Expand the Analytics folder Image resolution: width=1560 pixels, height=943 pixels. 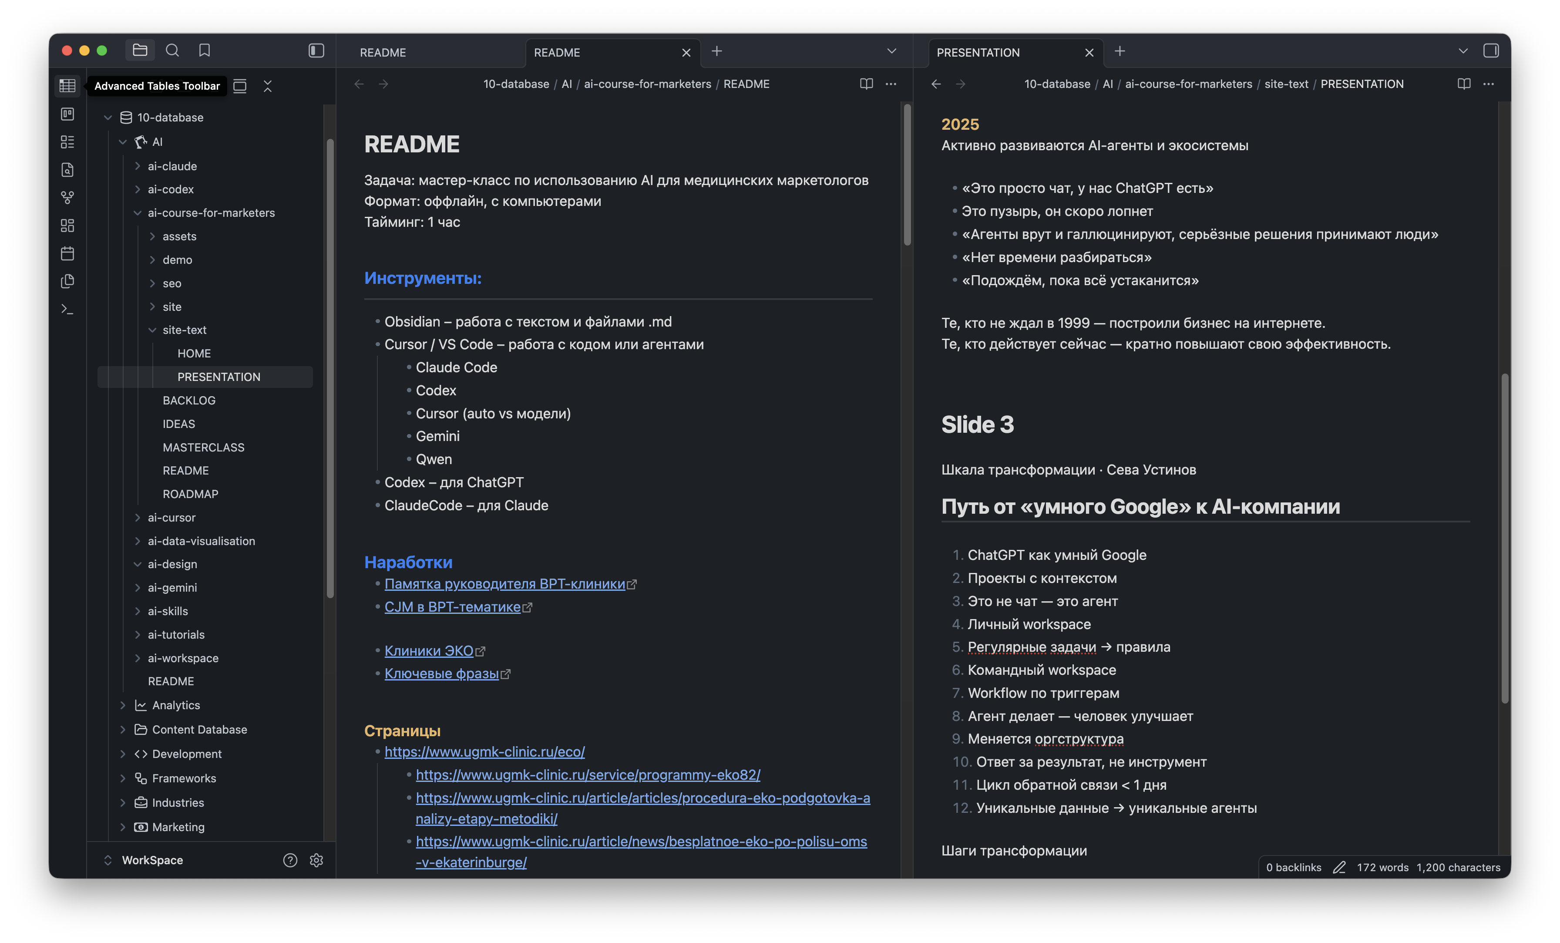(x=123, y=705)
